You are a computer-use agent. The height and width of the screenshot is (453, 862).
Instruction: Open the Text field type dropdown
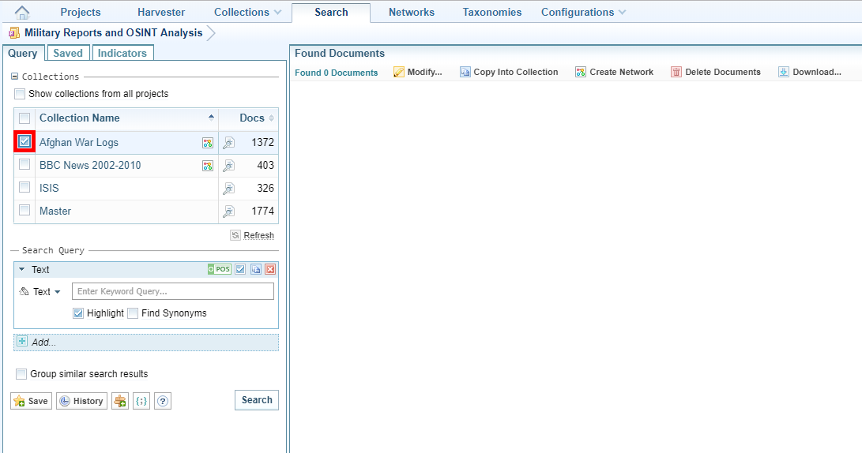click(41, 292)
